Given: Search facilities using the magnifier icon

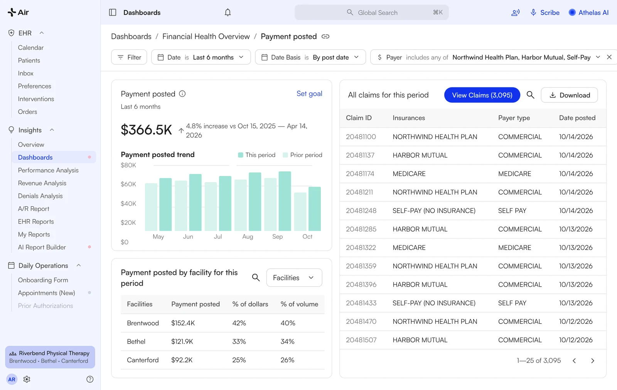Looking at the screenshot, I should [x=256, y=278].
